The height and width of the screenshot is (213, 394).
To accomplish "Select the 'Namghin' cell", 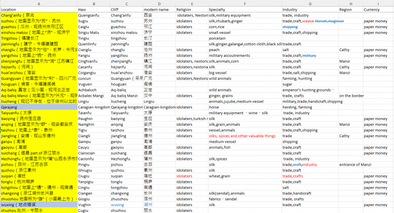I will coord(94,124).
